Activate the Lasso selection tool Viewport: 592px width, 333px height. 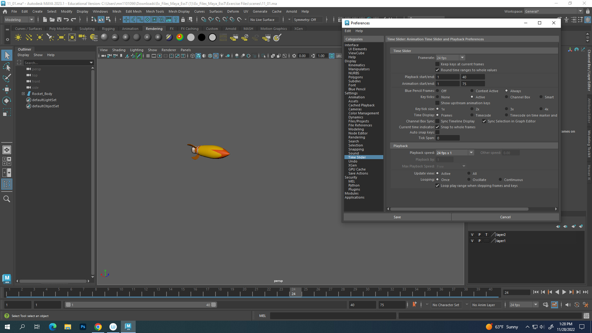[x=7, y=67]
